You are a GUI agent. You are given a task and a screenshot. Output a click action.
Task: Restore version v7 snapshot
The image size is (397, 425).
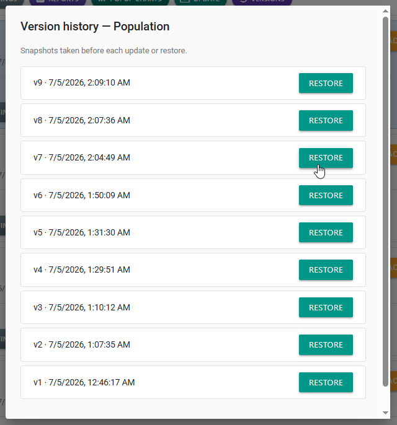pos(326,158)
